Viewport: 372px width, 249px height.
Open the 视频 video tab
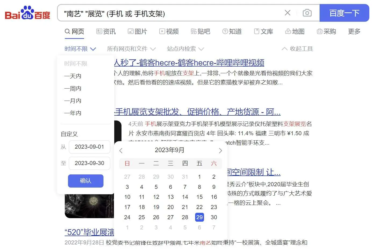(x=169, y=32)
